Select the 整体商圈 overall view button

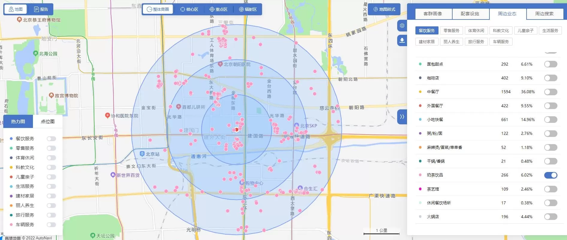pos(158,9)
